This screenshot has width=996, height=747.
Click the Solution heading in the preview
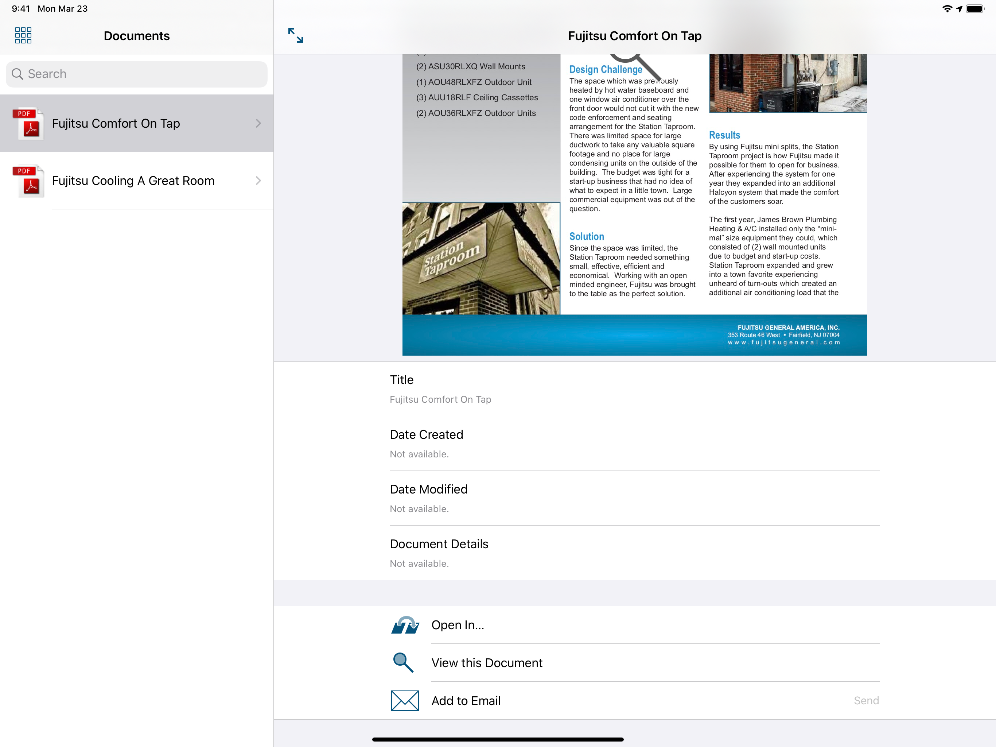(587, 236)
